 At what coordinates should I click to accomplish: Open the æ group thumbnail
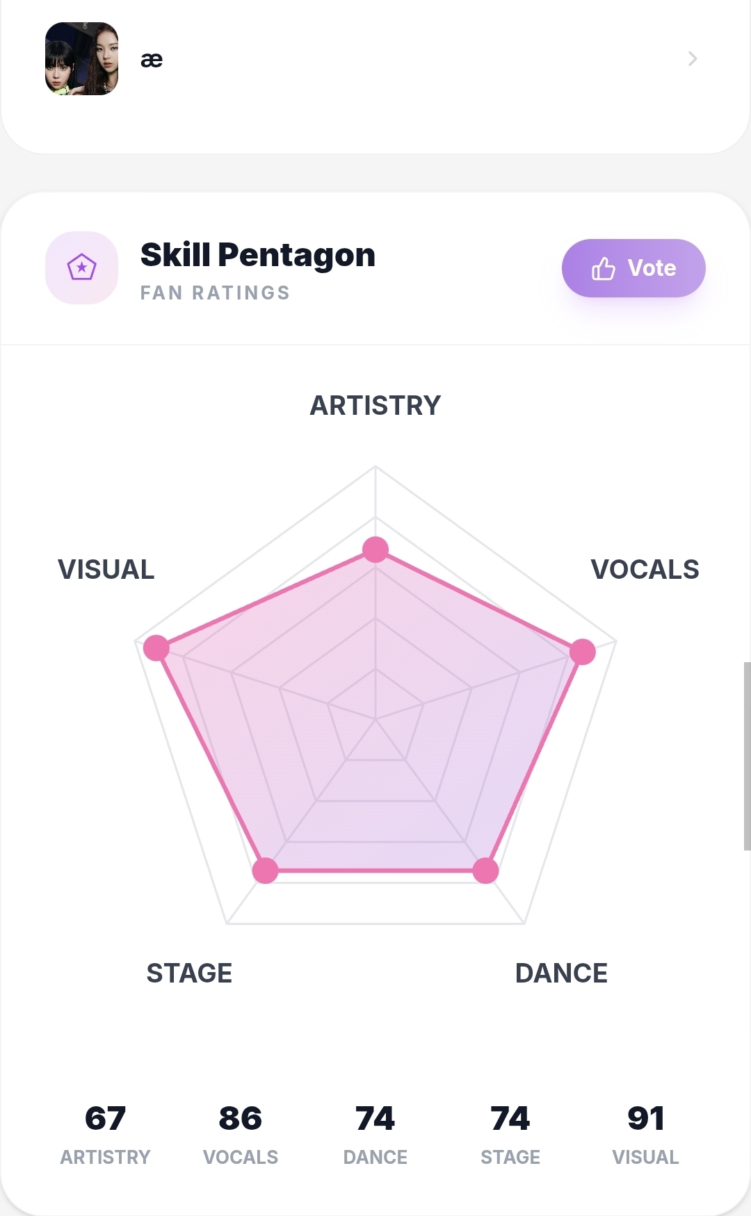click(81, 59)
